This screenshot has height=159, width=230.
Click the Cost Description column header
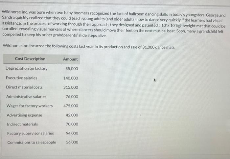[30, 59]
